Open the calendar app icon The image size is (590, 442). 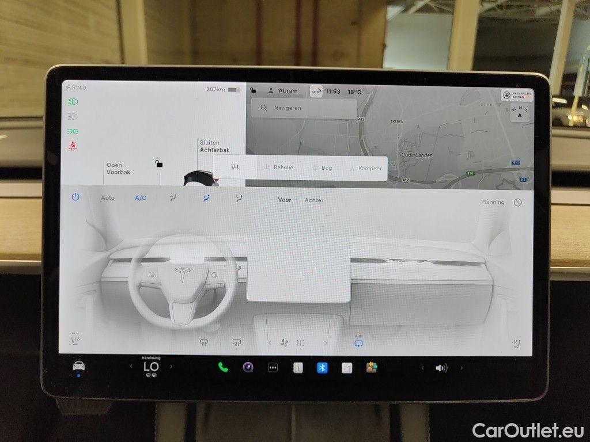[297, 367]
